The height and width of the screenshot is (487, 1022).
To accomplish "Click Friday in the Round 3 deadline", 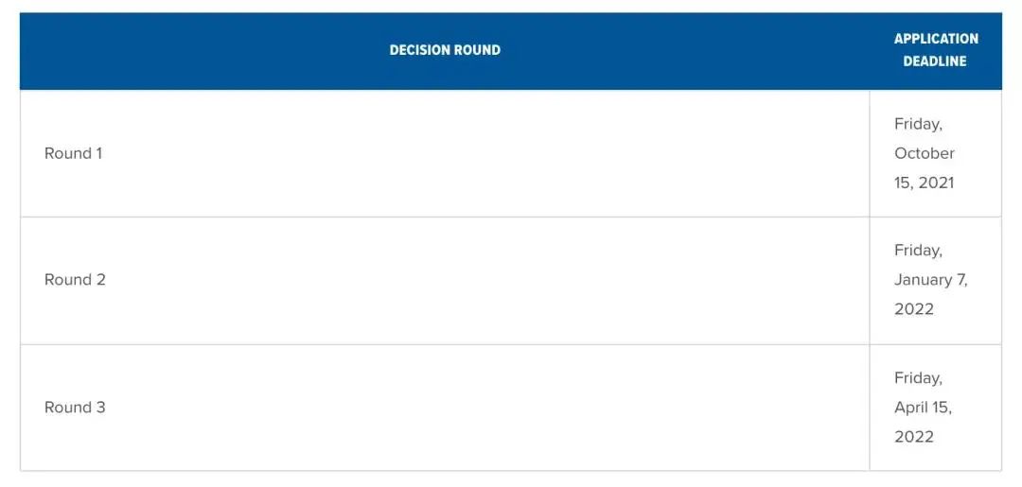I will tap(918, 378).
